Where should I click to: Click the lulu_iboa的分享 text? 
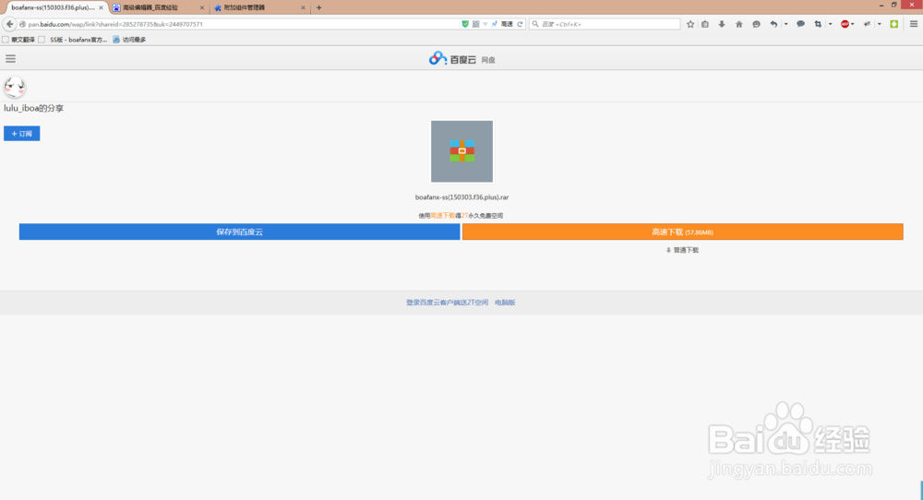(x=33, y=108)
